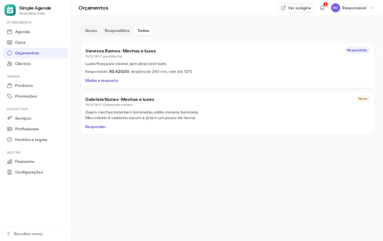Click the RD user avatar
The image size is (383, 241).
(335, 8)
